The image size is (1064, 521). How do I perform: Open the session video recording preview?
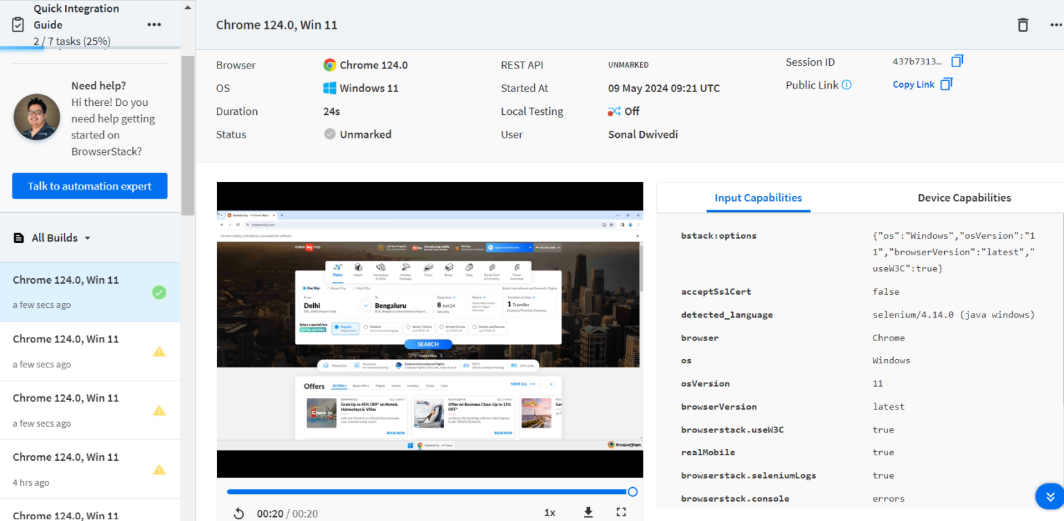coord(429,329)
